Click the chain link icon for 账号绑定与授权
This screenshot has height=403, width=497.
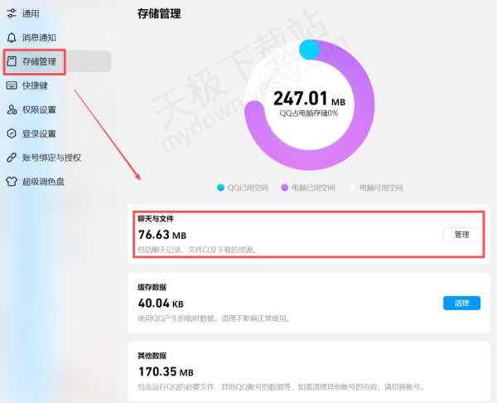pos(12,158)
